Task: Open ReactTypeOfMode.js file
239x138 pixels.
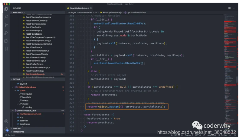Action: click(x=34, y=71)
